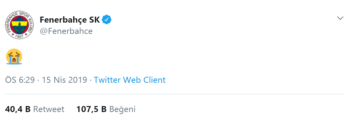This screenshot has height=123, width=350.
Task: Click the word Retweet label
Action: tap(49, 109)
